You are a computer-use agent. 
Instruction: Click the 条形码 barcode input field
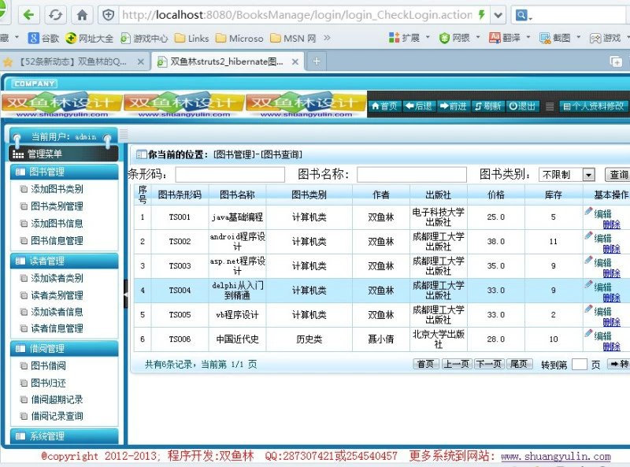click(x=230, y=175)
